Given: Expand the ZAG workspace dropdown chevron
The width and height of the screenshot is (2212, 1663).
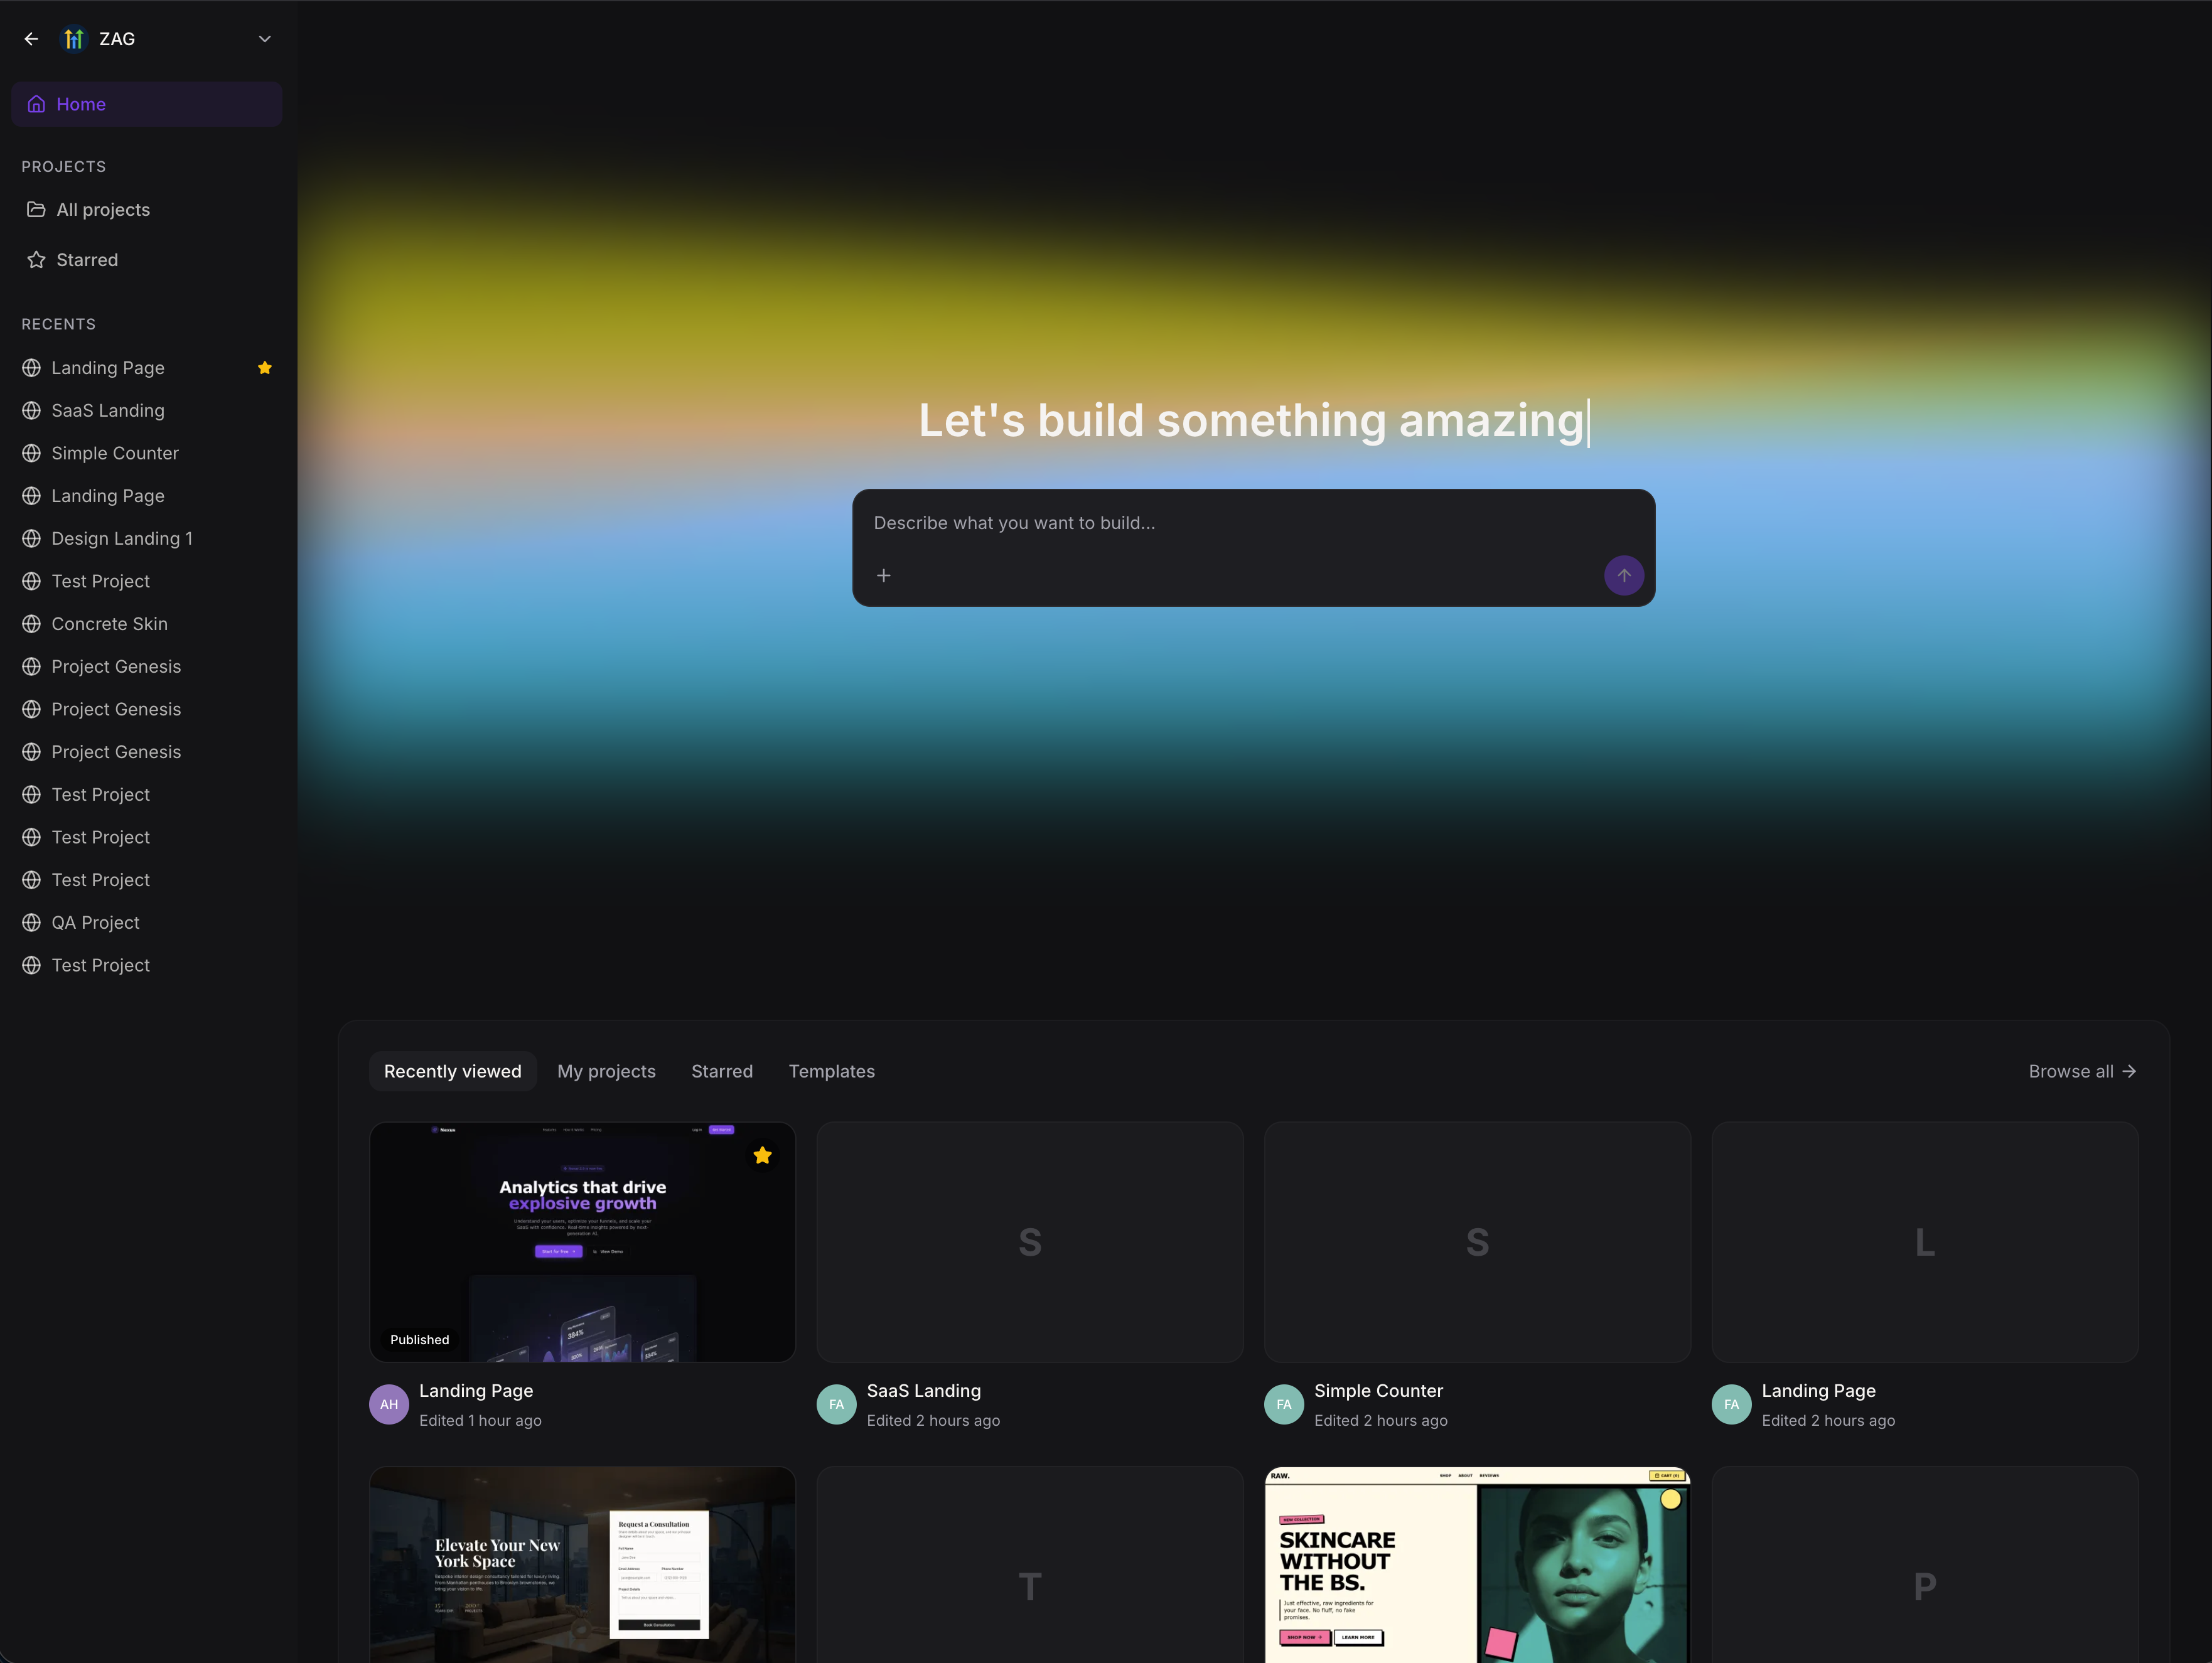Looking at the screenshot, I should coord(265,39).
